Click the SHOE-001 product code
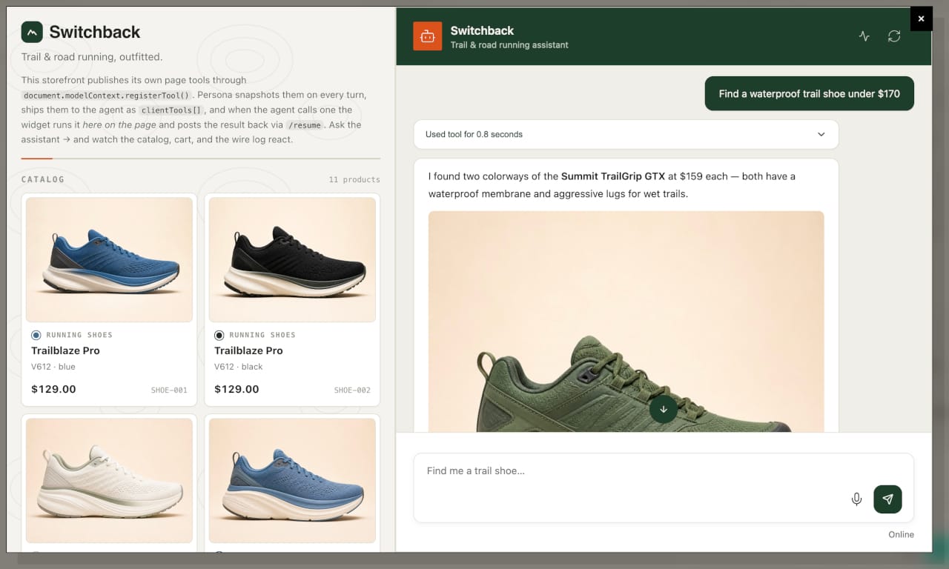This screenshot has height=569, width=949. coord(169,390)
